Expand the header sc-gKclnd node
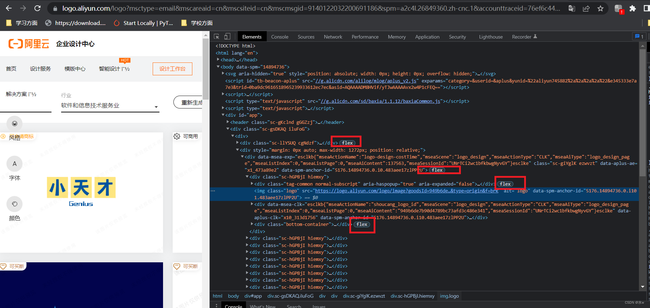 pos(228,122)
